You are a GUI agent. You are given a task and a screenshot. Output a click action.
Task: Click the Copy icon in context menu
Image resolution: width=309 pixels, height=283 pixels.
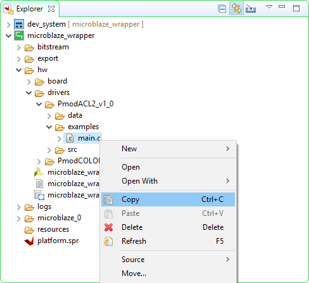(108, 199)
